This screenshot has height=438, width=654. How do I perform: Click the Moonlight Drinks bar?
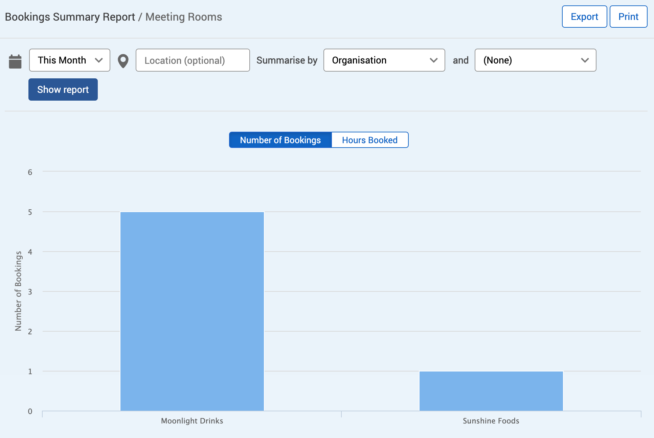pos(192,311)
